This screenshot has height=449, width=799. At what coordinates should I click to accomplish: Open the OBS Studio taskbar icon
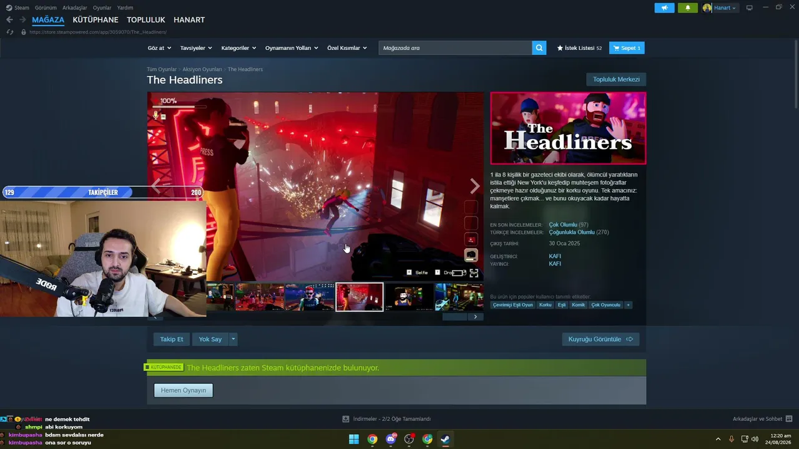pyautogui.click(x=409, y=439)
